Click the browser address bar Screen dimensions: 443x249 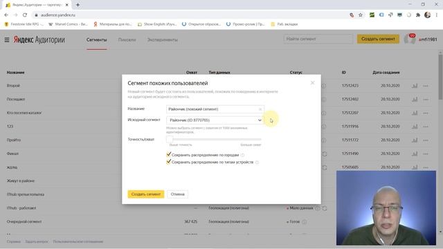[x=189, y=15]
